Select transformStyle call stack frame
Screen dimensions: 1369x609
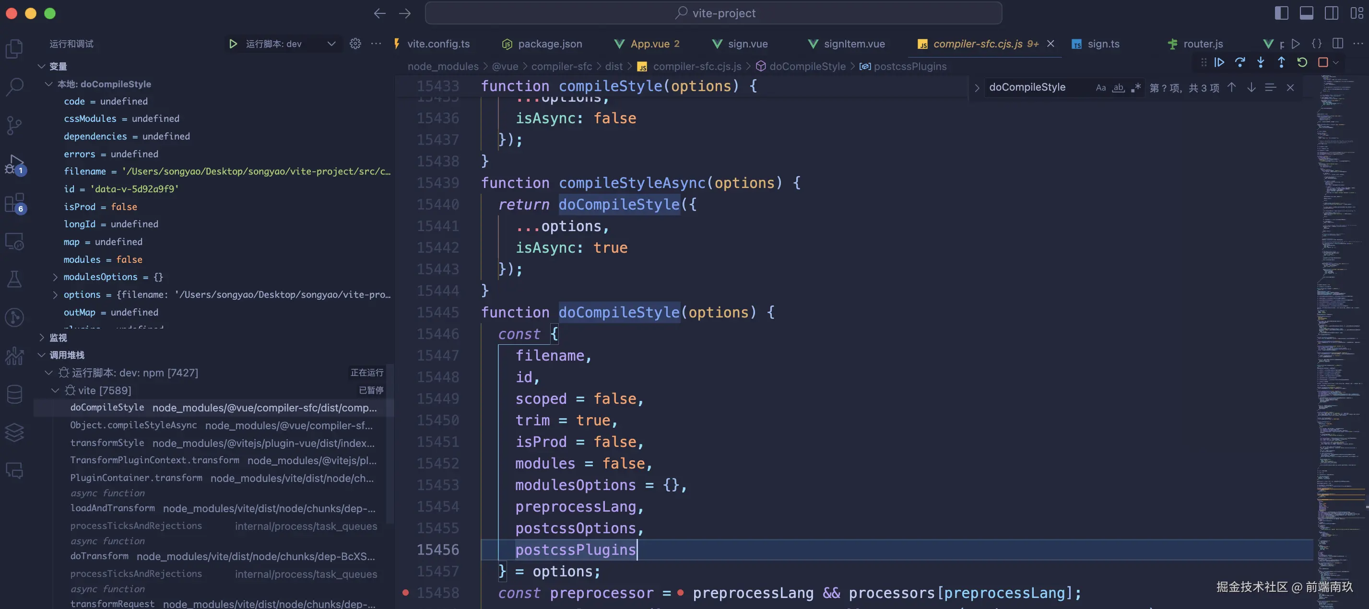coord(107,443)
